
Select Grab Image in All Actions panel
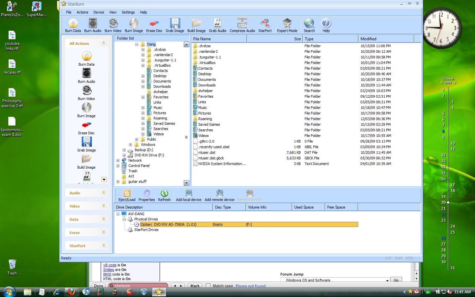coord(86,145)
